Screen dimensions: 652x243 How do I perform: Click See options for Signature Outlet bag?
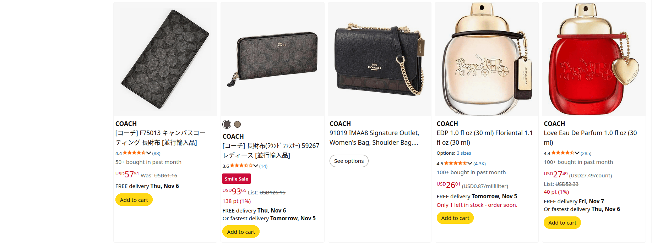tap(349, 161)
